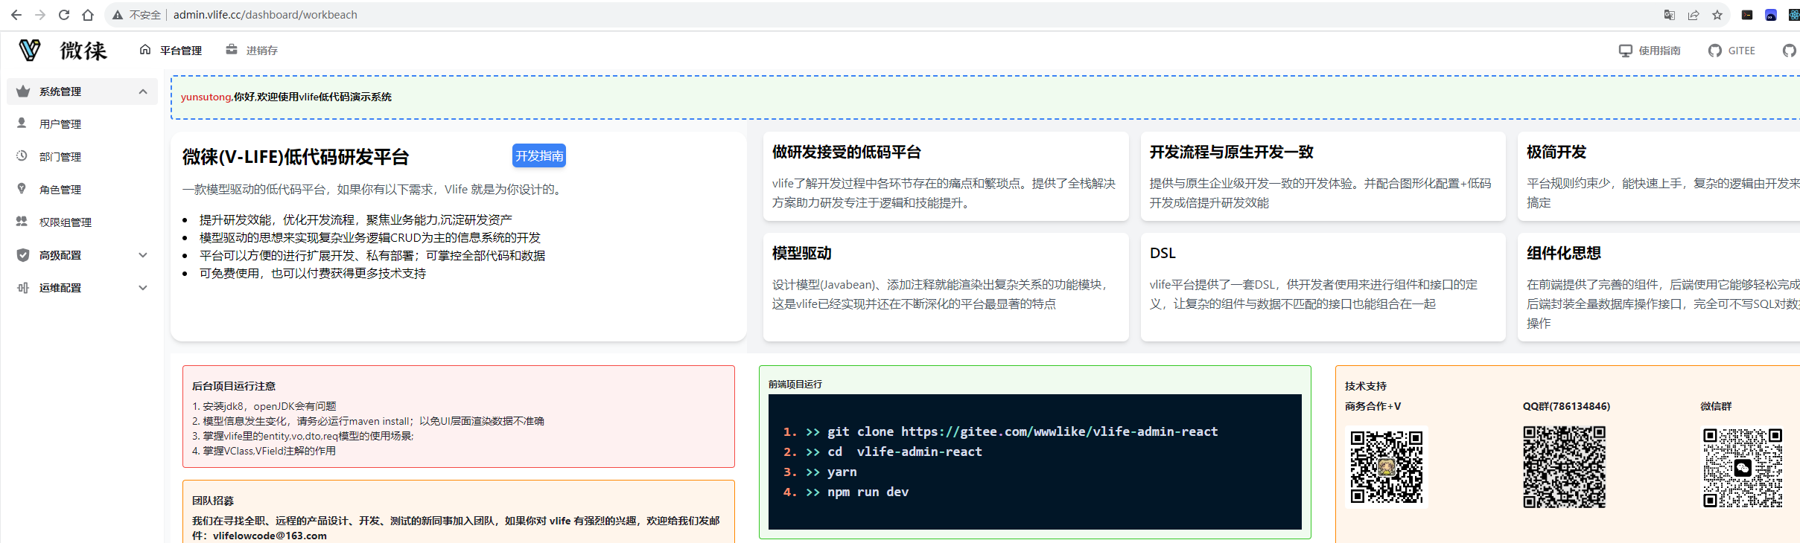Screen dimensions: 1800x543
Task: Click the 后台项目运行注意 heading
Action: tap(234, 386)
